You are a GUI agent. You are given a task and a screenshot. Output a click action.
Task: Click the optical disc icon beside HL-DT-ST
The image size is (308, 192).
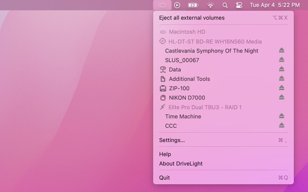pyautogui.click(x=162, y=41)
